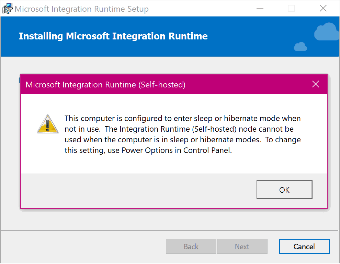
Task: Click the small cloud icon in the banner
Action: pyautogui.click(x=301, y=46)
